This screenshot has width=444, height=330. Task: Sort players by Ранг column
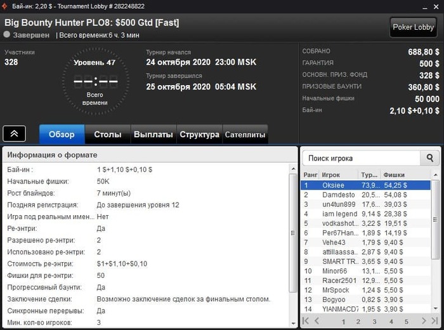(310, 175)
